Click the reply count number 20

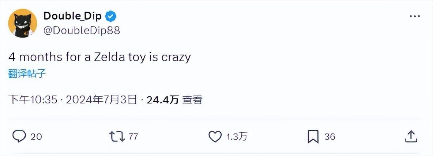[36, 137]
